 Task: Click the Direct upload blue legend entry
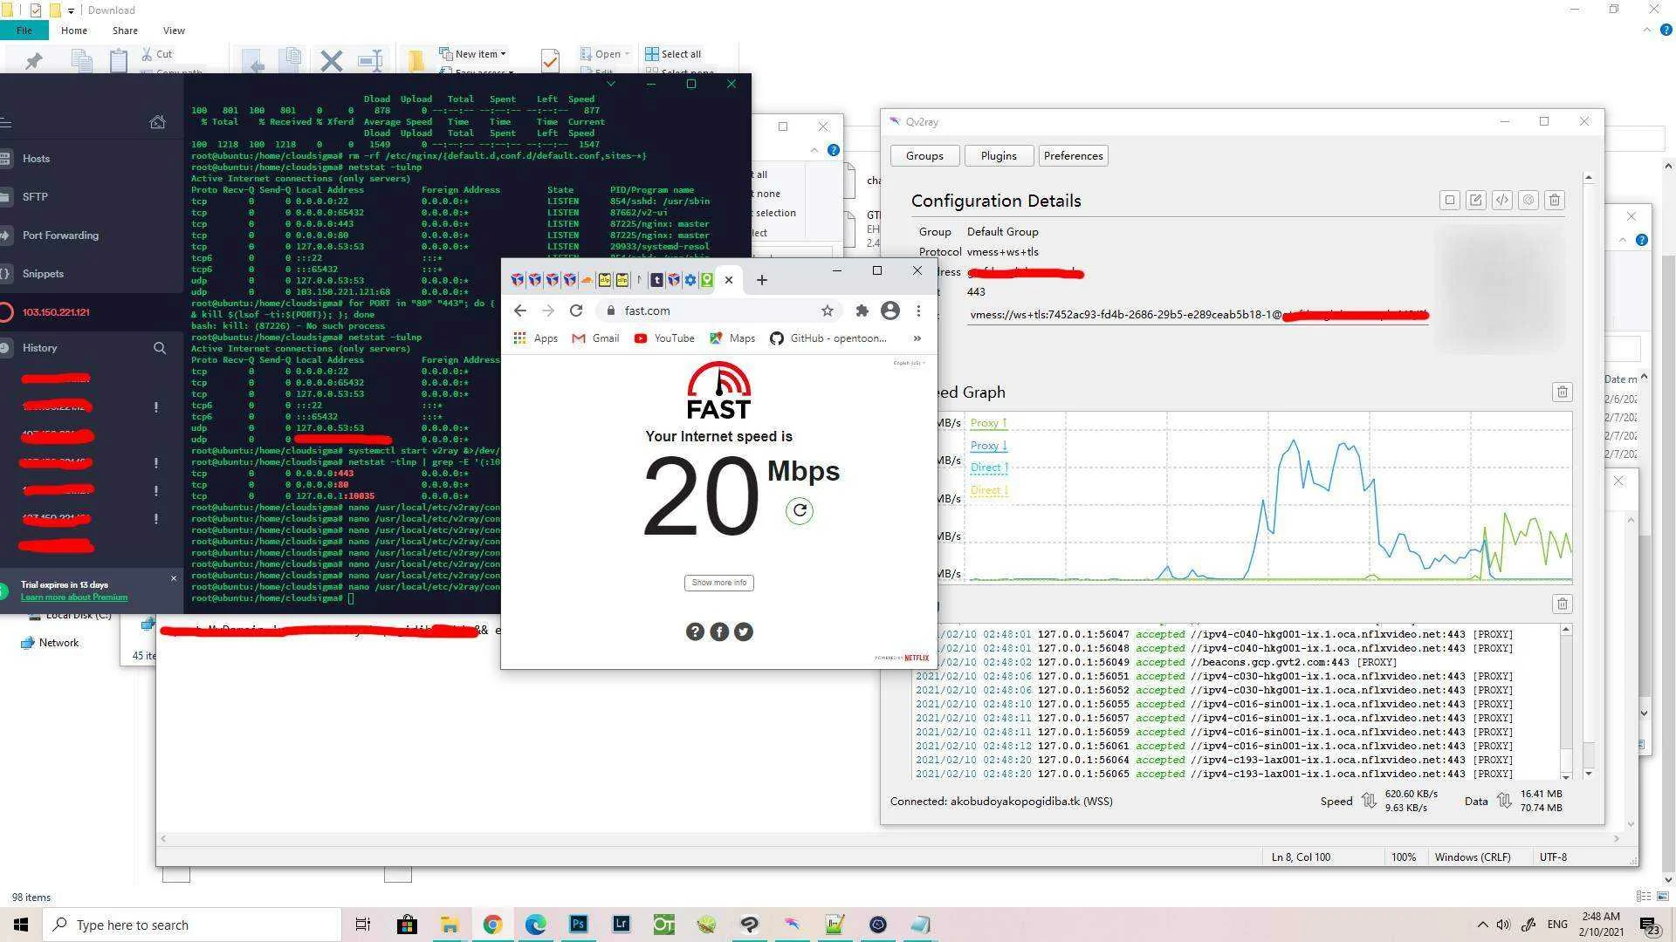989,468
